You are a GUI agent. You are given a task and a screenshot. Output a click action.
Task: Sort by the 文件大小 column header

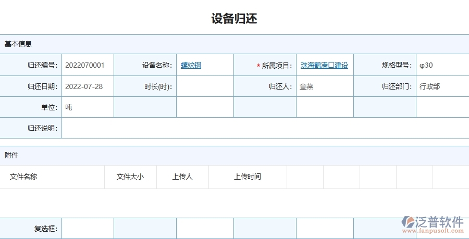pyautogui.click(x=130, y=177)
